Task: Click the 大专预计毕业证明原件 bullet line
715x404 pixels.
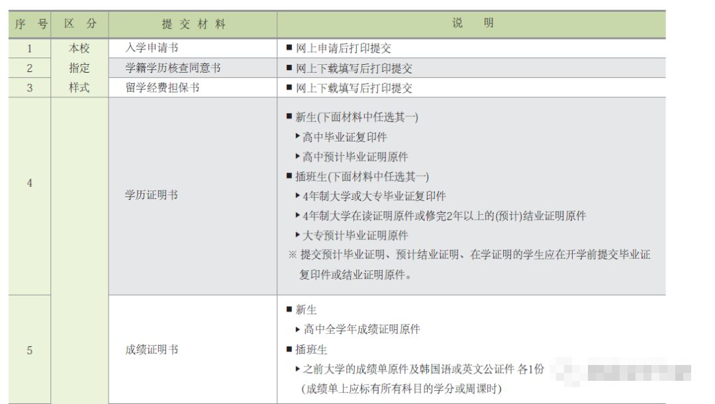Action: 355,235
